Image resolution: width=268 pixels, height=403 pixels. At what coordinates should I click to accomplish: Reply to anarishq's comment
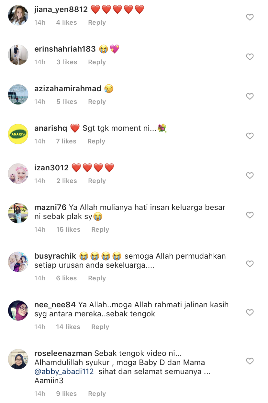96,141
